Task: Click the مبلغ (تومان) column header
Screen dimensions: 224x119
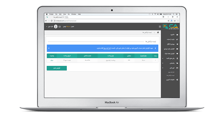Action: [x=143, y=56]
